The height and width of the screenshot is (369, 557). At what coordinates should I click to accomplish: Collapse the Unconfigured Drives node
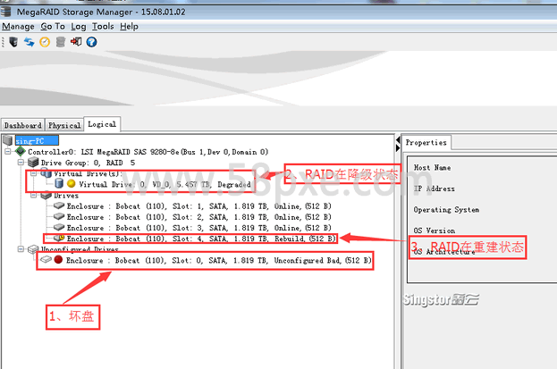pyautogui.click(x=21, y=249)
